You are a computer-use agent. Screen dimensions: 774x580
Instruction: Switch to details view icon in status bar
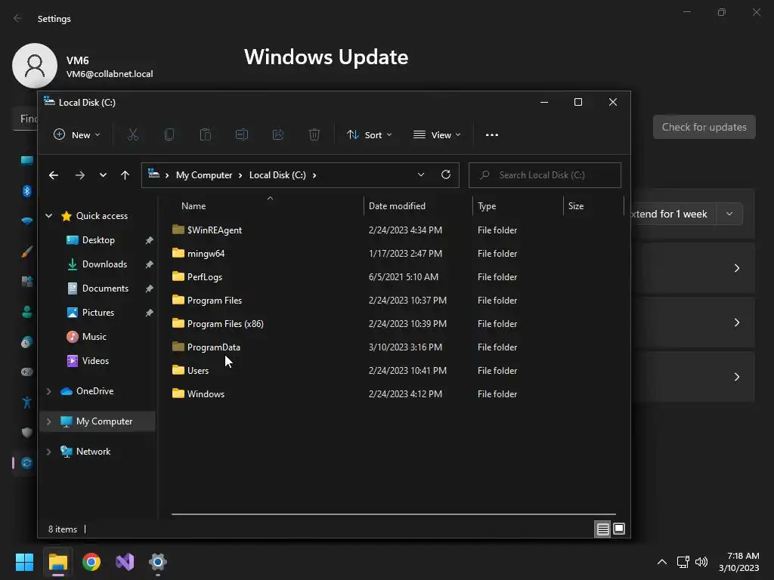[602, 529]
